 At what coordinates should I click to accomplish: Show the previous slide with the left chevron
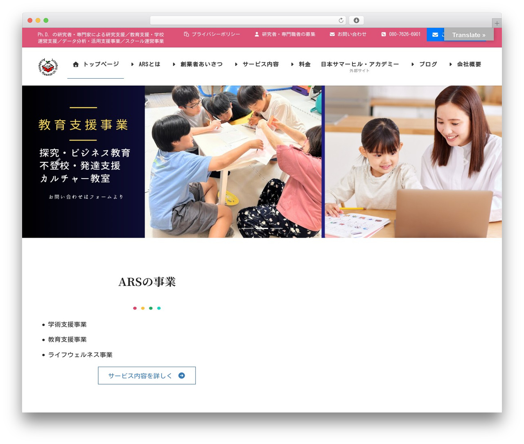click(59, 162)
